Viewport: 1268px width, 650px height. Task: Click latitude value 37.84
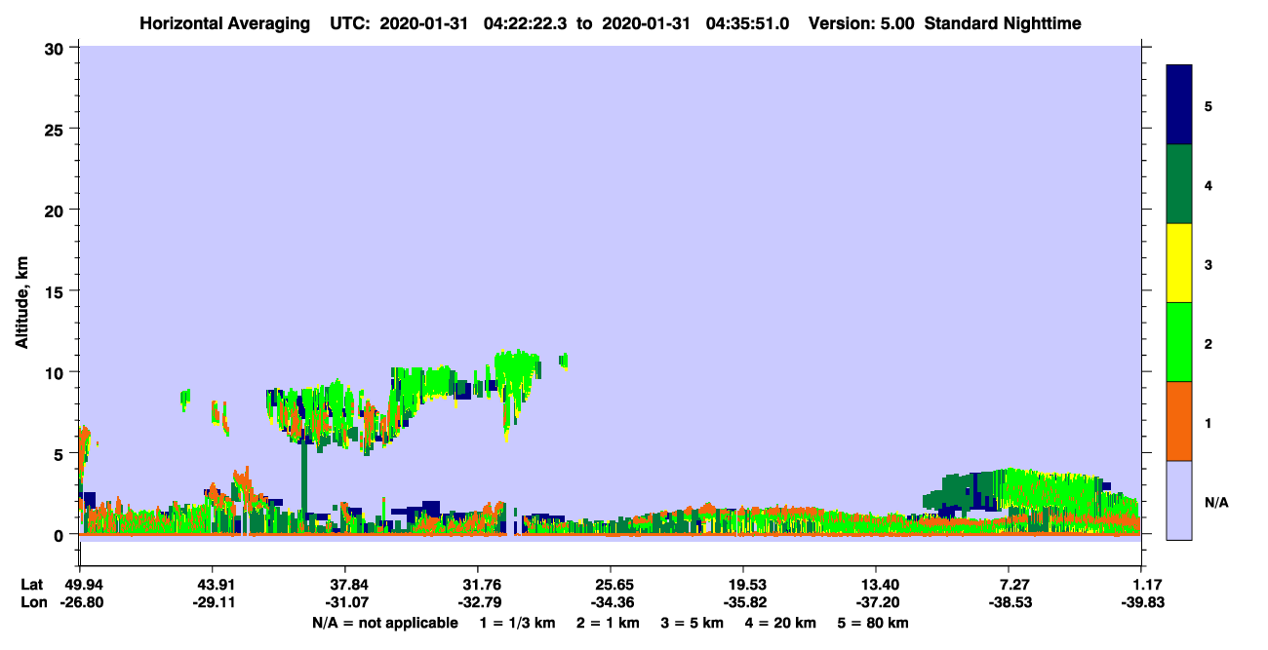345,585
